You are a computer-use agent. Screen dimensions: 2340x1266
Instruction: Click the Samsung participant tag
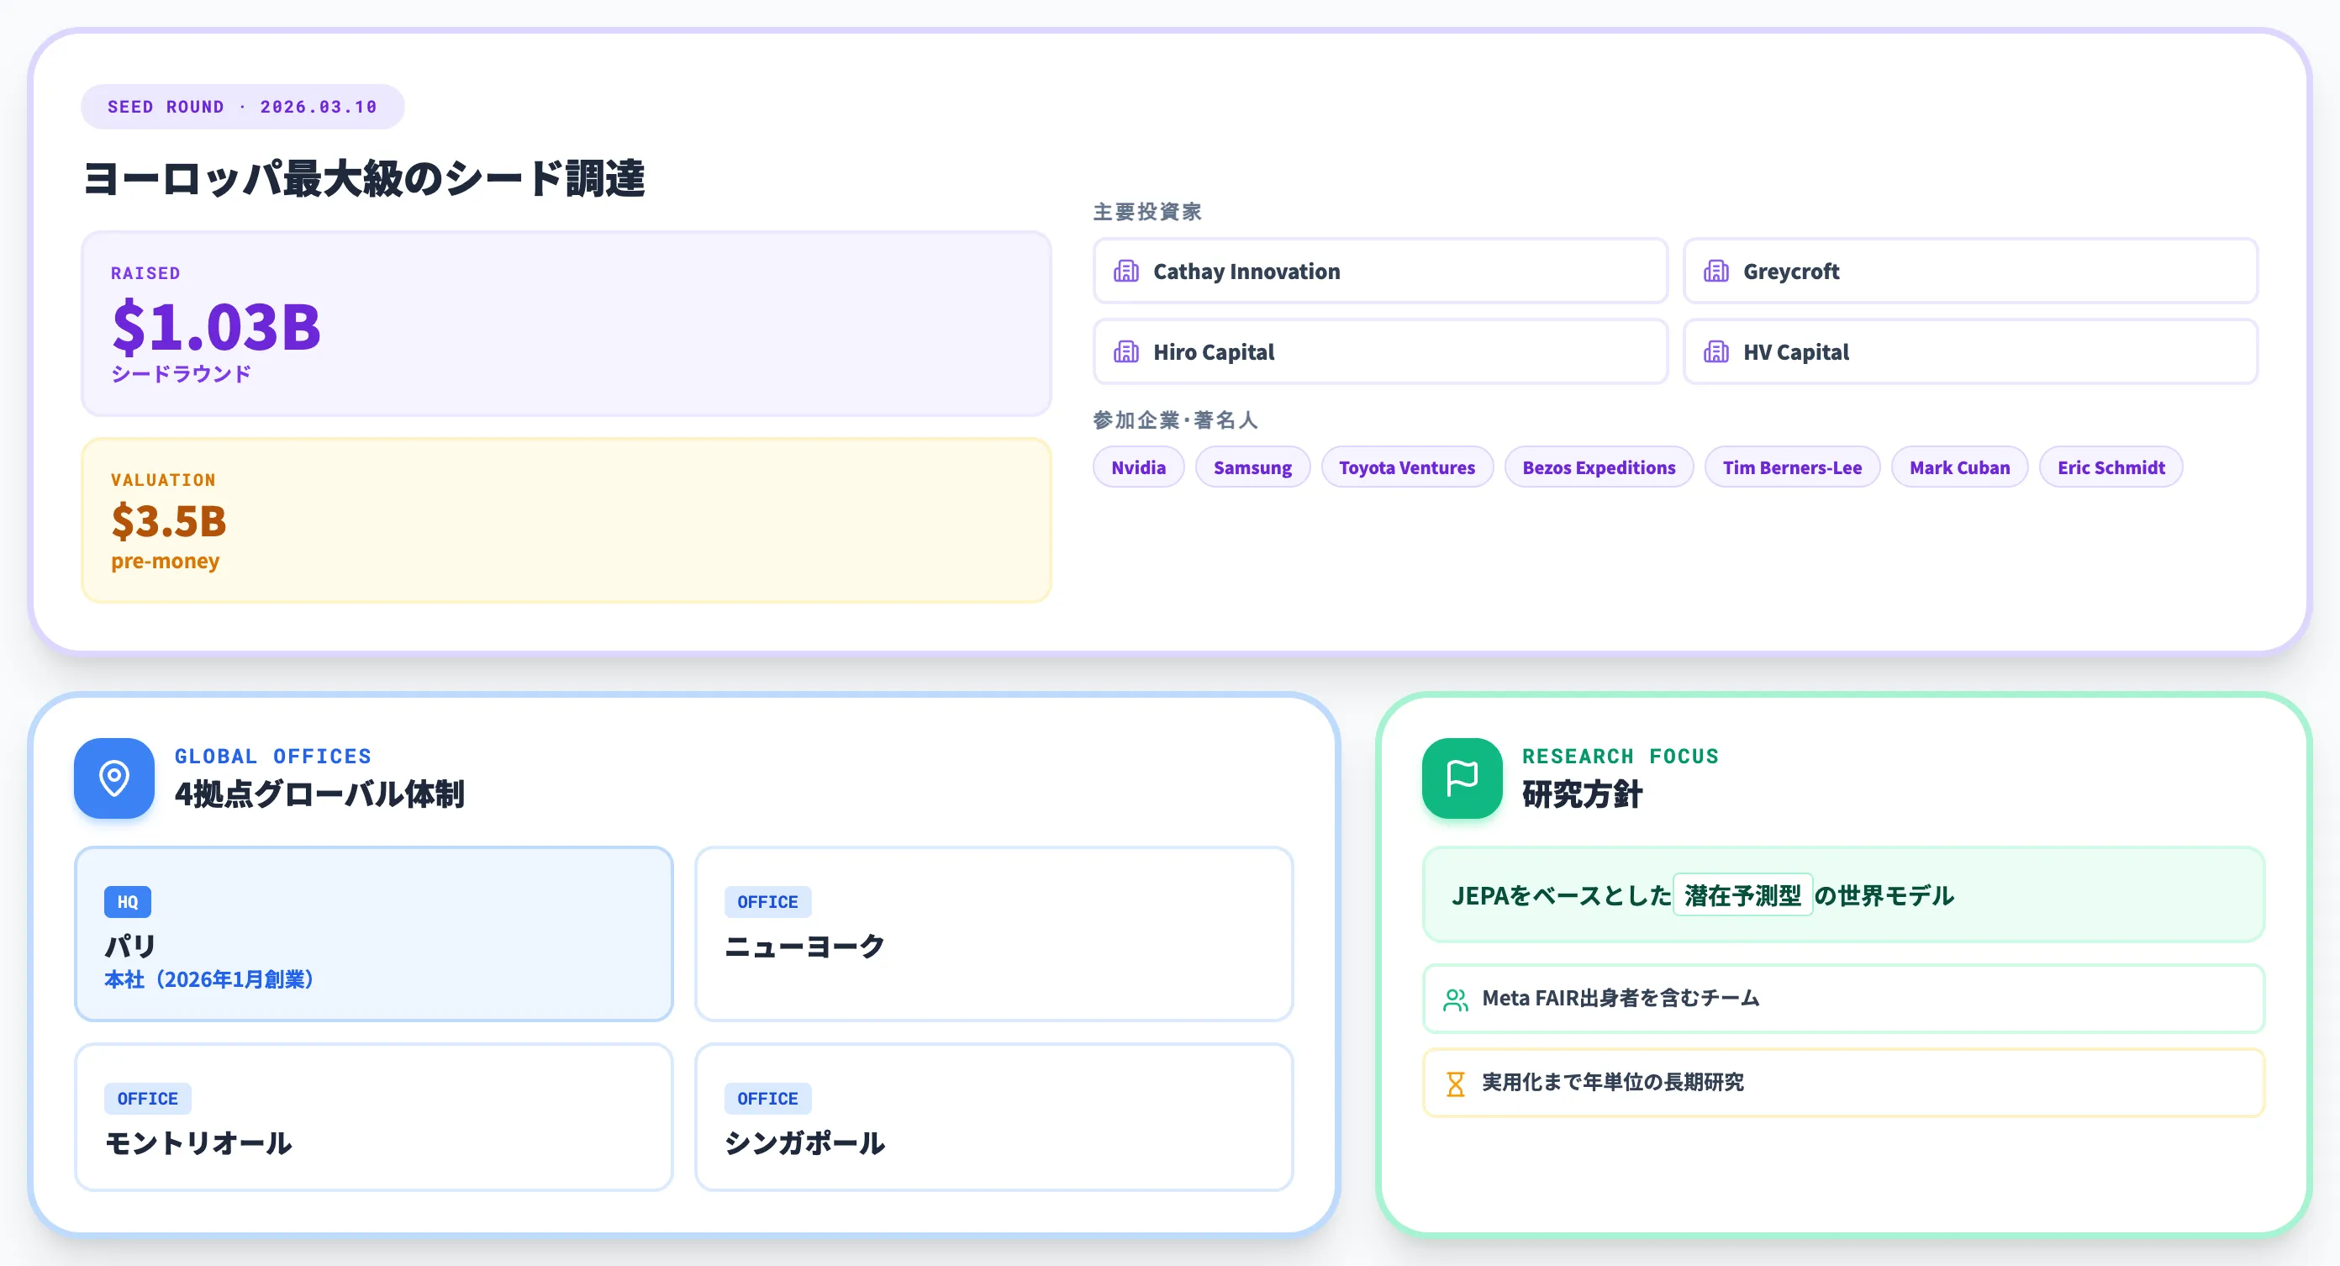coord(1252,467)
